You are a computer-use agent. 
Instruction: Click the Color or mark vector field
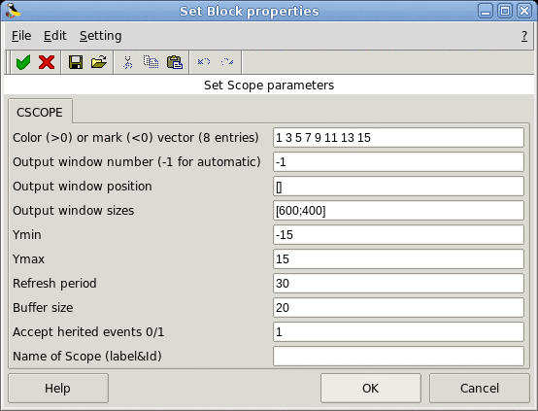click(x=398, y=137)
